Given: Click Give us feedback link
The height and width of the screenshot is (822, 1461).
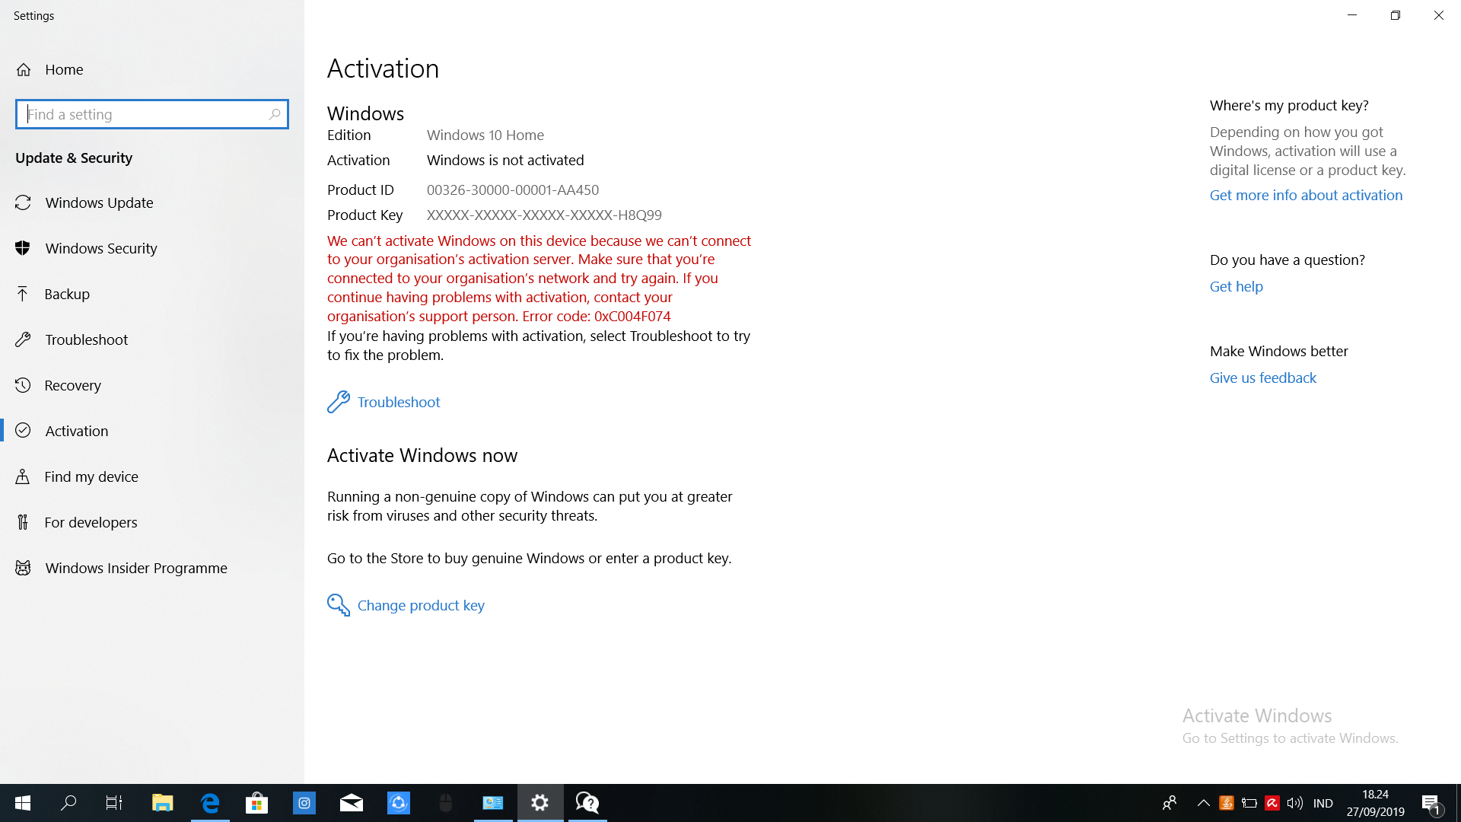Looking at the screenshot, I should (1263, 378).
